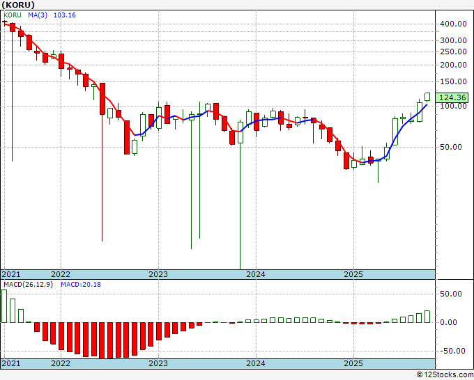Click the 50.00 label on MACD axis

click(450, 294)
